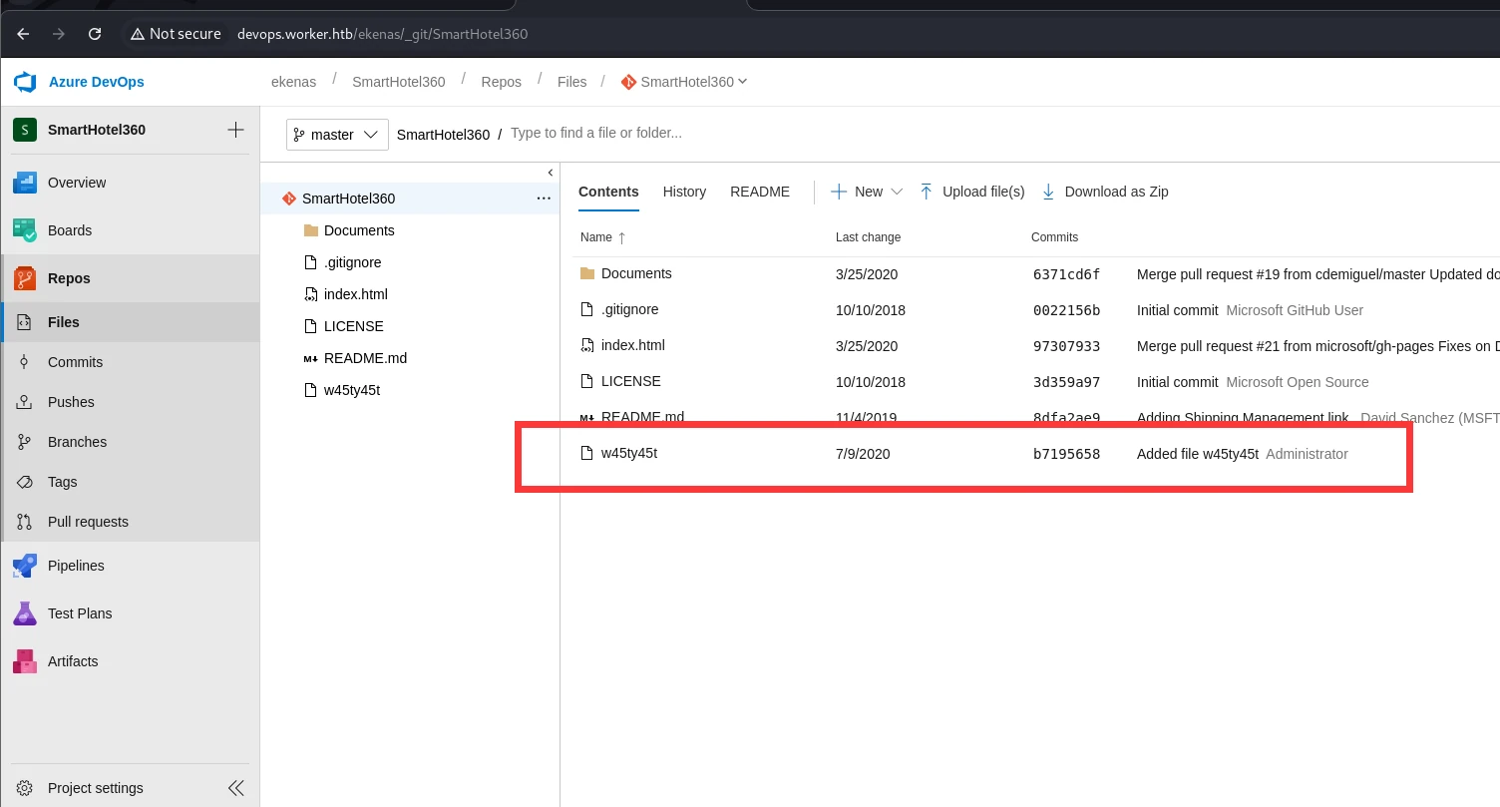Open commit 6371cd6f

click(1066, 274)
